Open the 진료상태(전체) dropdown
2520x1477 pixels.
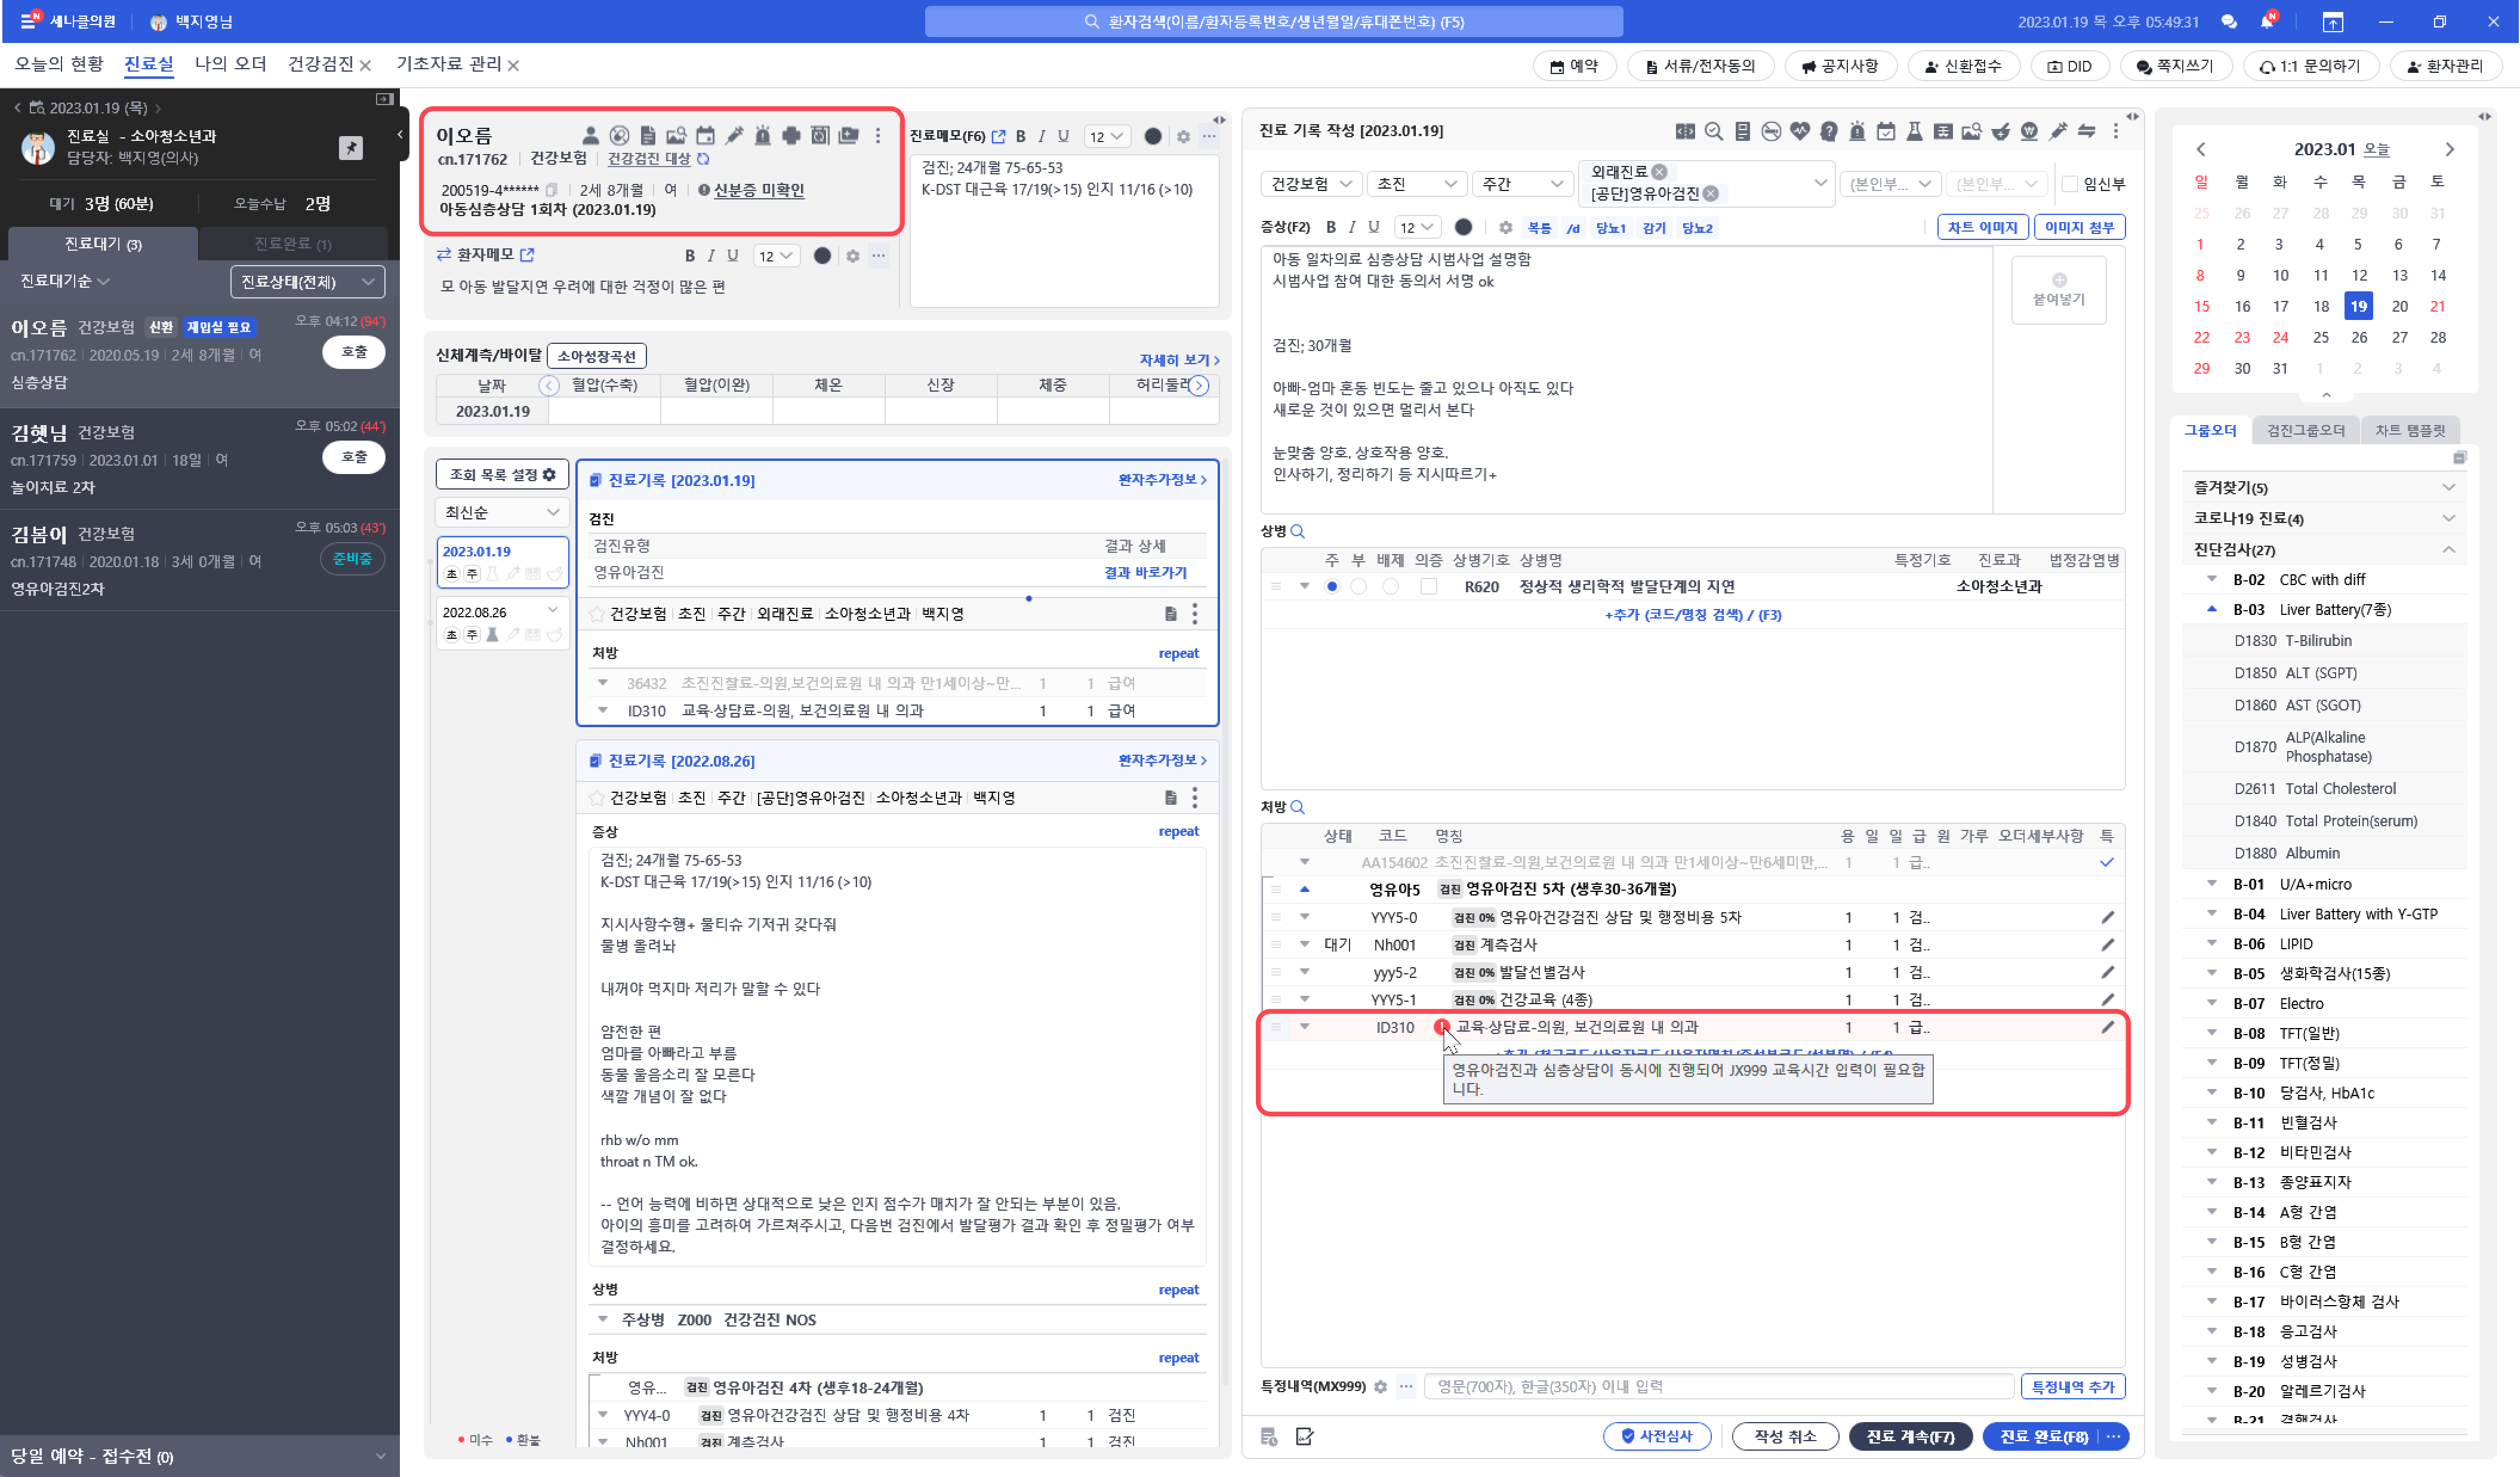[x=305, y=281]
